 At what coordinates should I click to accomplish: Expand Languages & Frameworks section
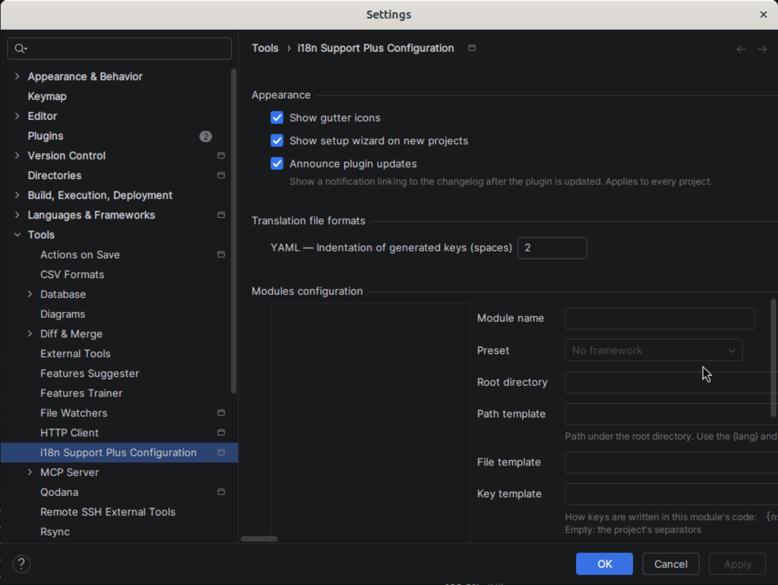[x=17, y=215]
